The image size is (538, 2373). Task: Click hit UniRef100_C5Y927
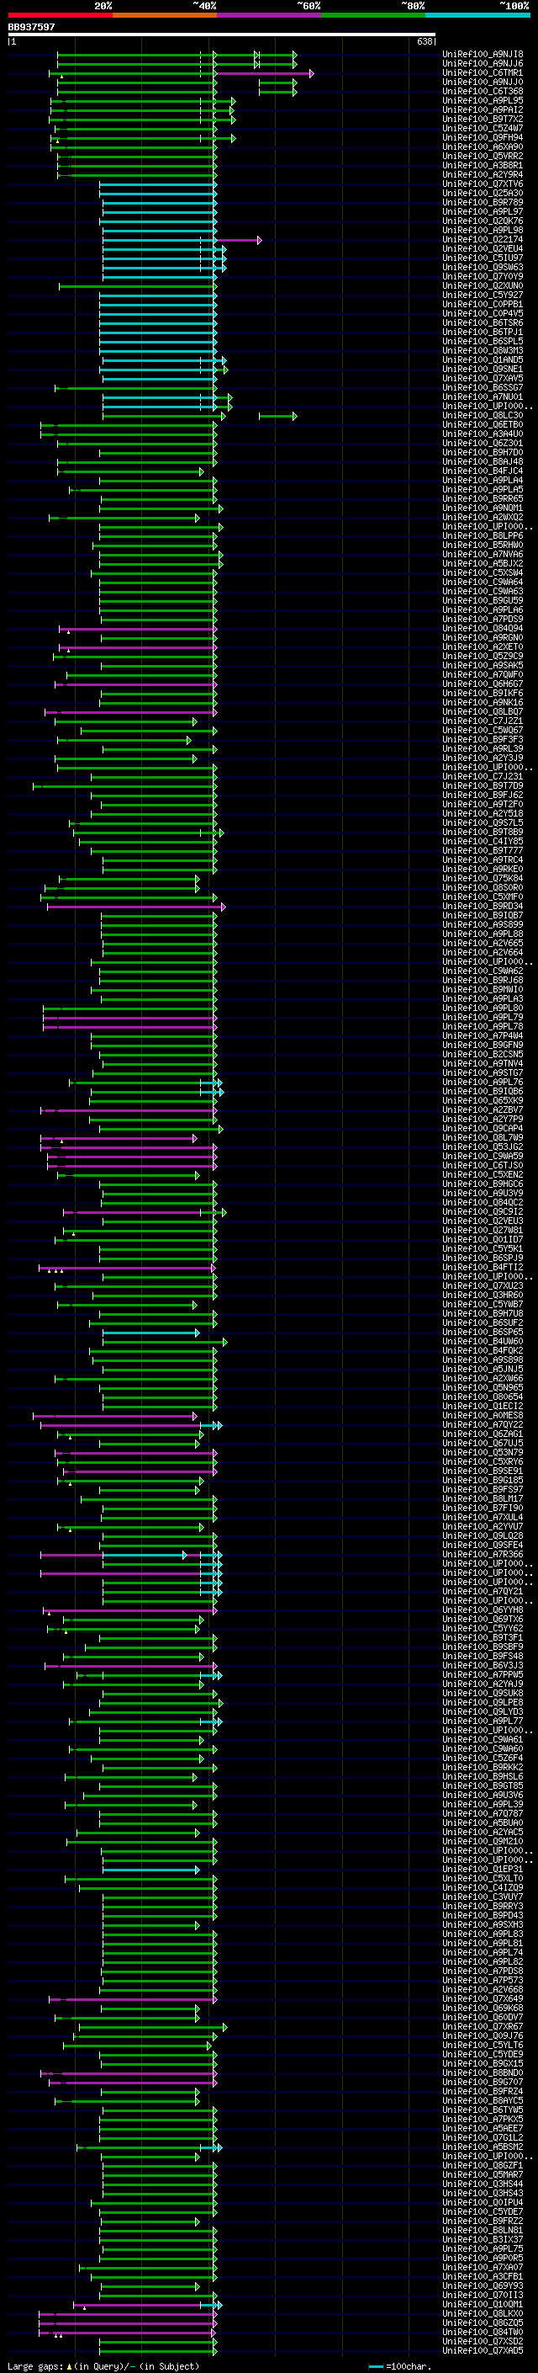(483, 295)
